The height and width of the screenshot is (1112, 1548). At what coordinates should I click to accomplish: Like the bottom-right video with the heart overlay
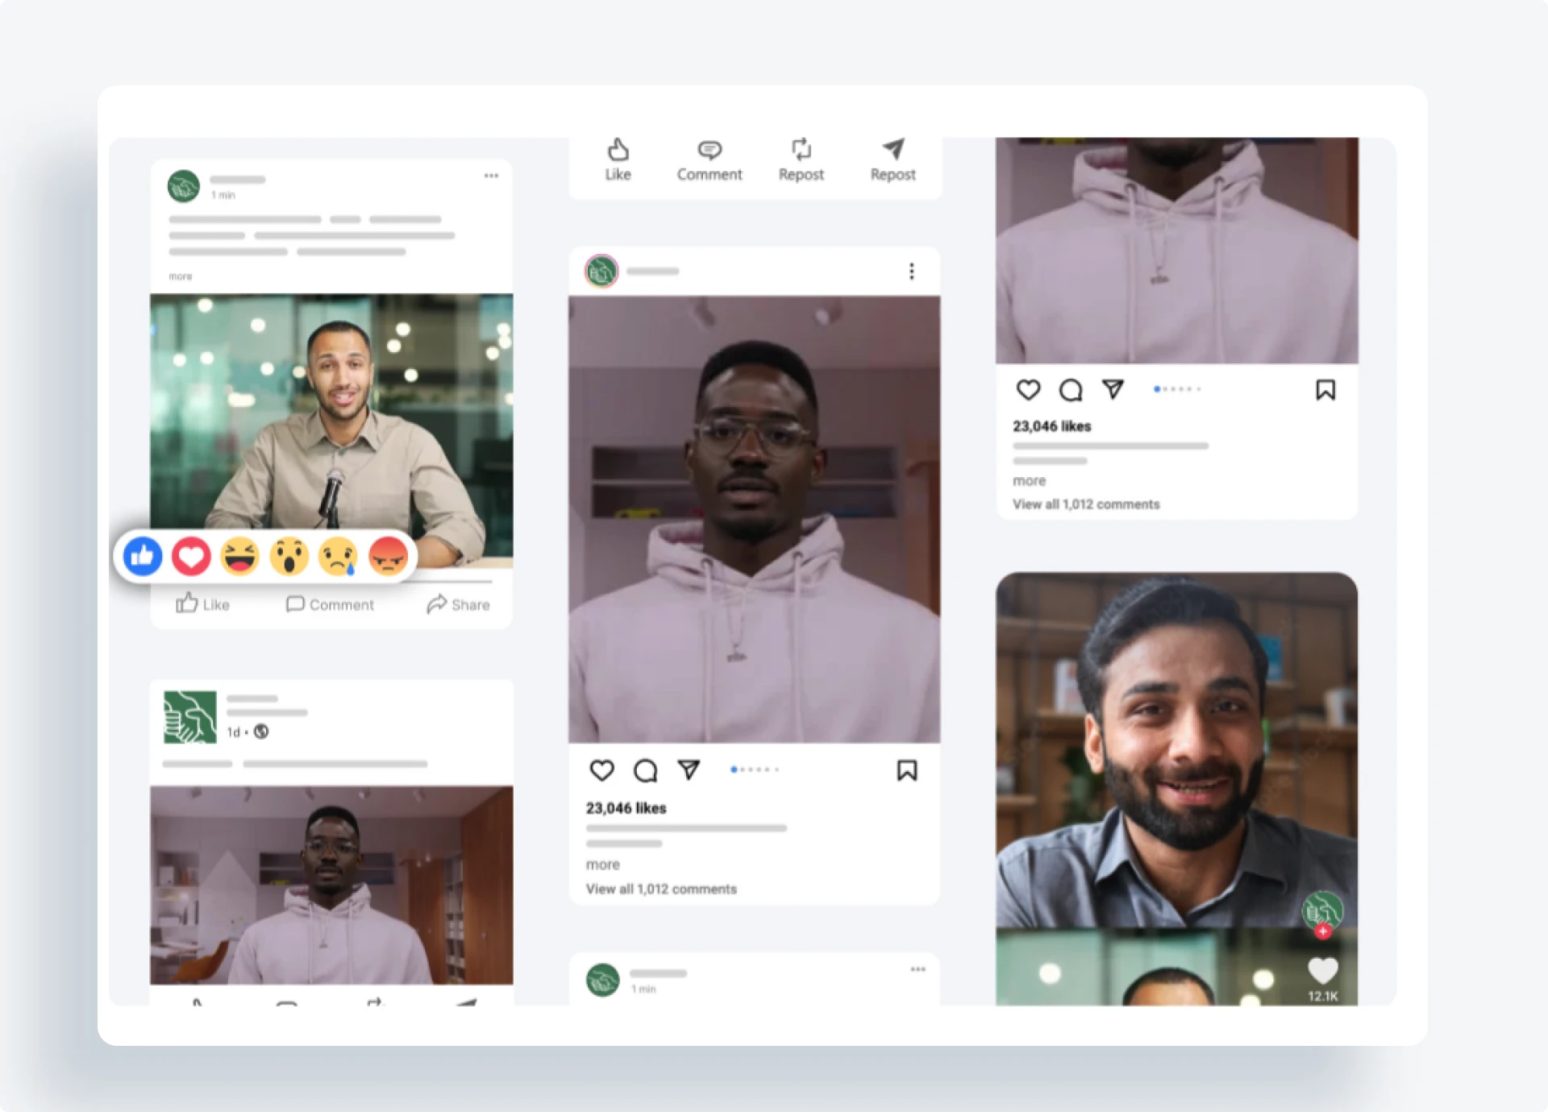point(1322,970)
